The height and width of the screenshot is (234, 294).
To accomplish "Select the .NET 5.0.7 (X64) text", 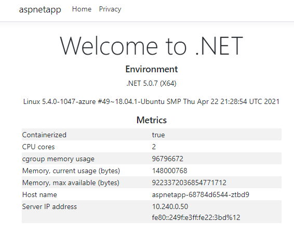I will click(151, 83).
